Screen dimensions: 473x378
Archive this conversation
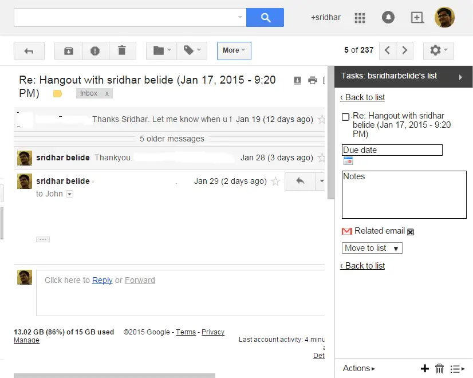coord(69,51)
